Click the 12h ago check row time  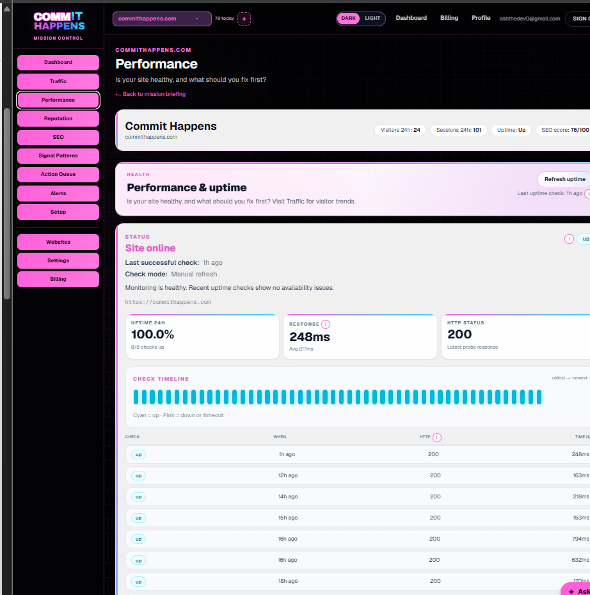click(x=287, y=475)
